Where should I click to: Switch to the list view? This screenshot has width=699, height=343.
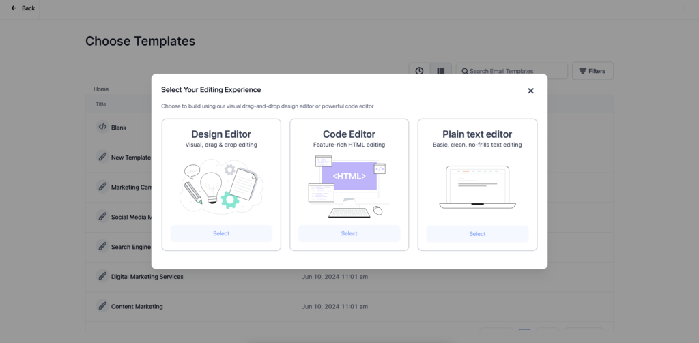[441, 71]
